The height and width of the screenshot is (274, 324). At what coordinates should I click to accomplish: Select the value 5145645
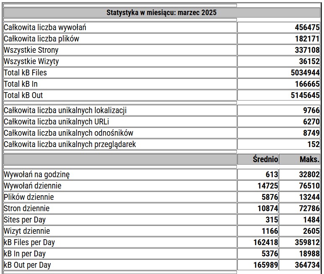[305, 95]
